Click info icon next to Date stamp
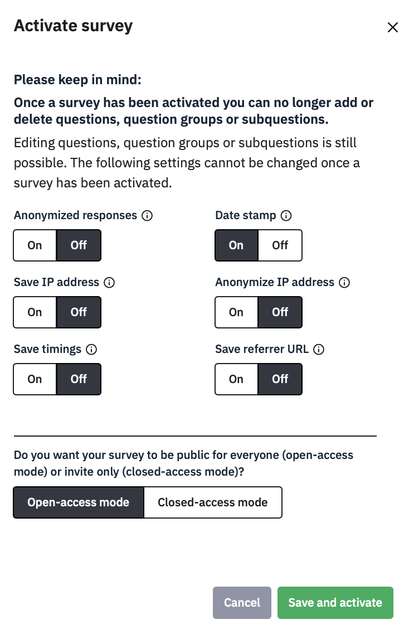The height and width of the screenshot is (629, 409). pyautogui.click(x=286, y=216)
